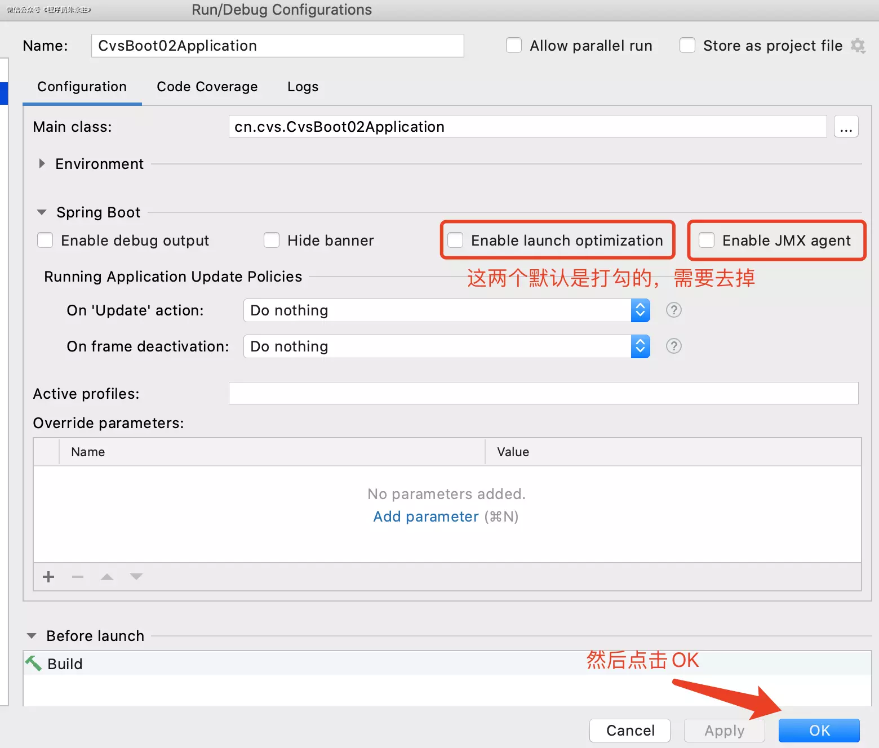This screenshot has width=879, height=748.
Task: Click the gear icon beside Store as project file
Action: (x=858, y=46)
